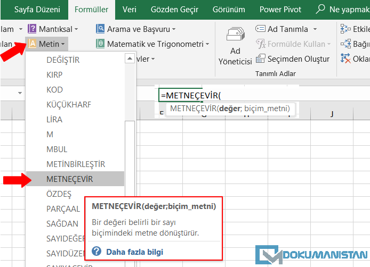The height and width of the screenshot is (267, 370).
Task: Click the Ad Tanımla tag icon
Action: [x=261, y=29]
